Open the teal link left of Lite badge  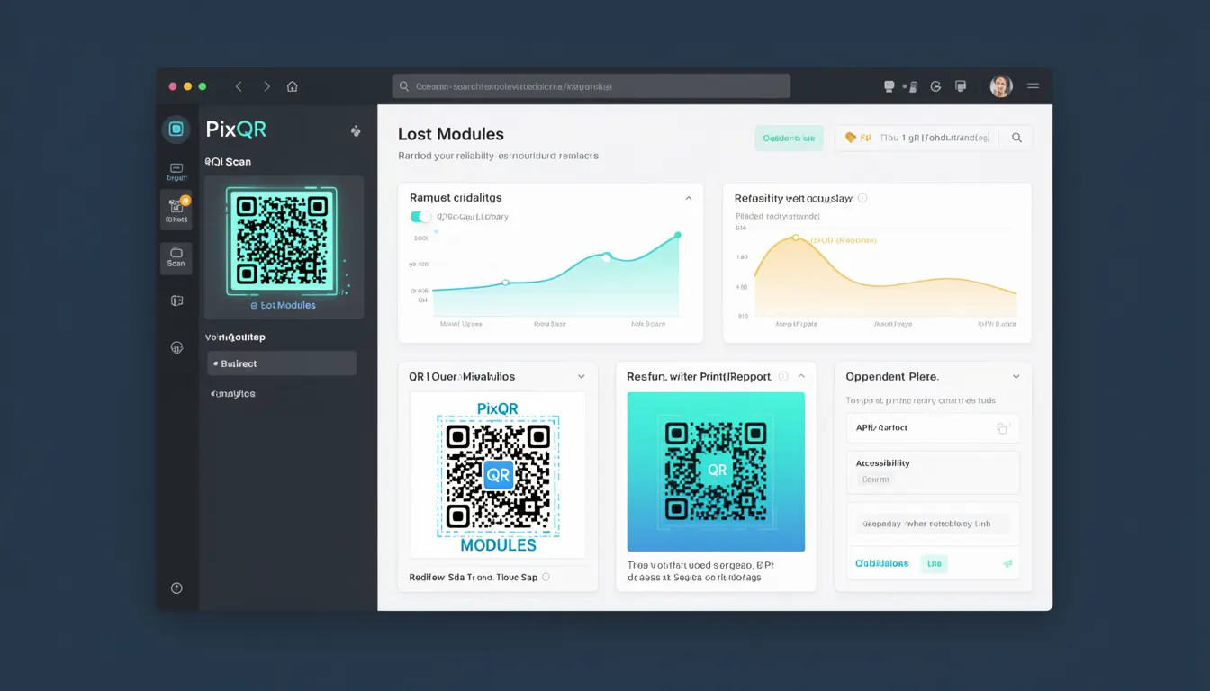tap(881, 563)
